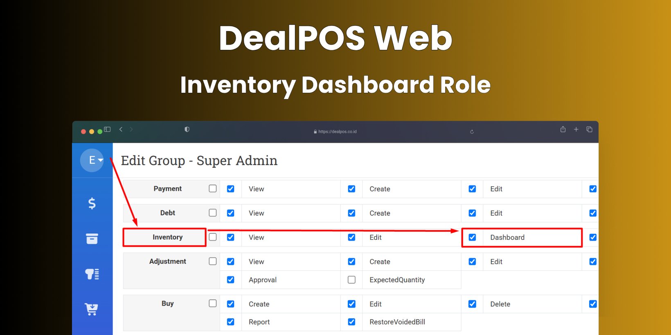The image size is (671, 335).
Task: Select the 'Payment' row label
Action: tap(168, 189)
